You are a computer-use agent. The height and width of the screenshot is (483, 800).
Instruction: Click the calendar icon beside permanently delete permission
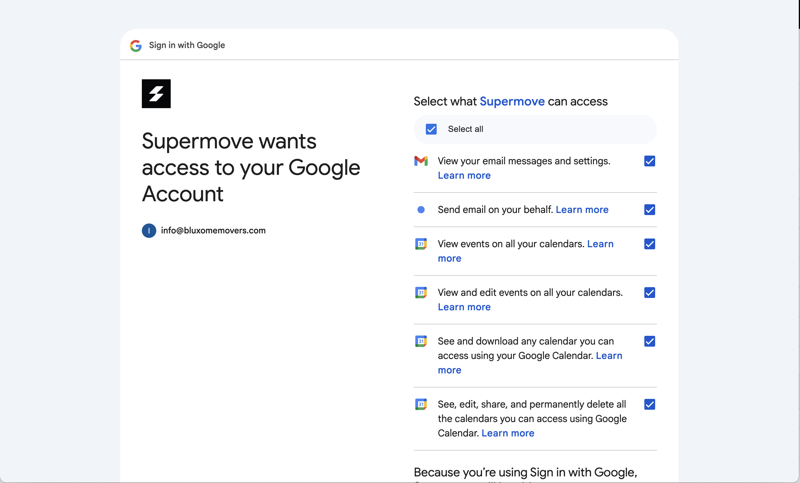[421, 404]
